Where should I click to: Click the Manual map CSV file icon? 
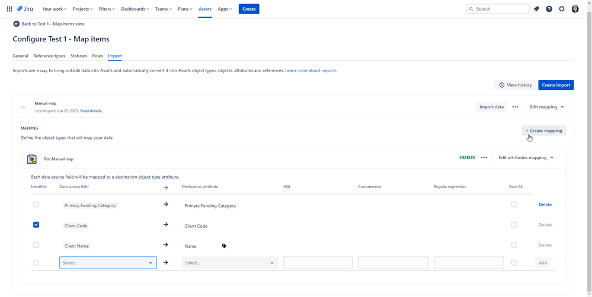click(x=24, y=107)
